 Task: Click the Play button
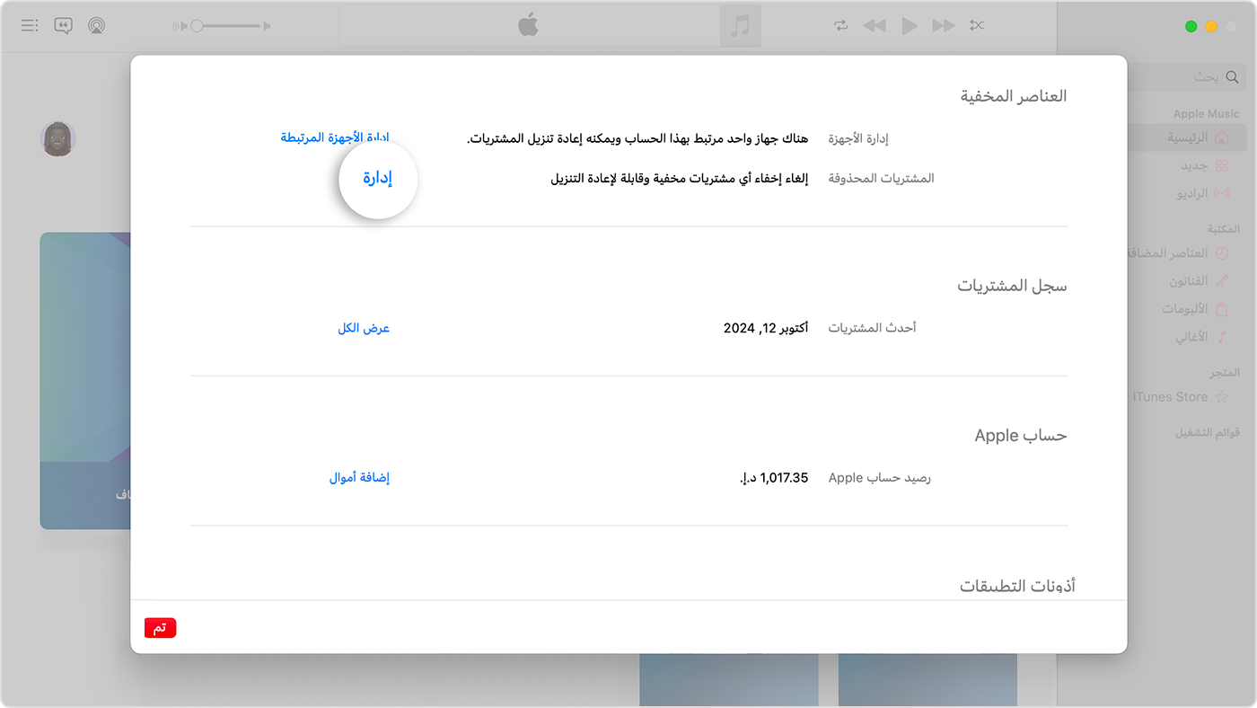point(910,26)
